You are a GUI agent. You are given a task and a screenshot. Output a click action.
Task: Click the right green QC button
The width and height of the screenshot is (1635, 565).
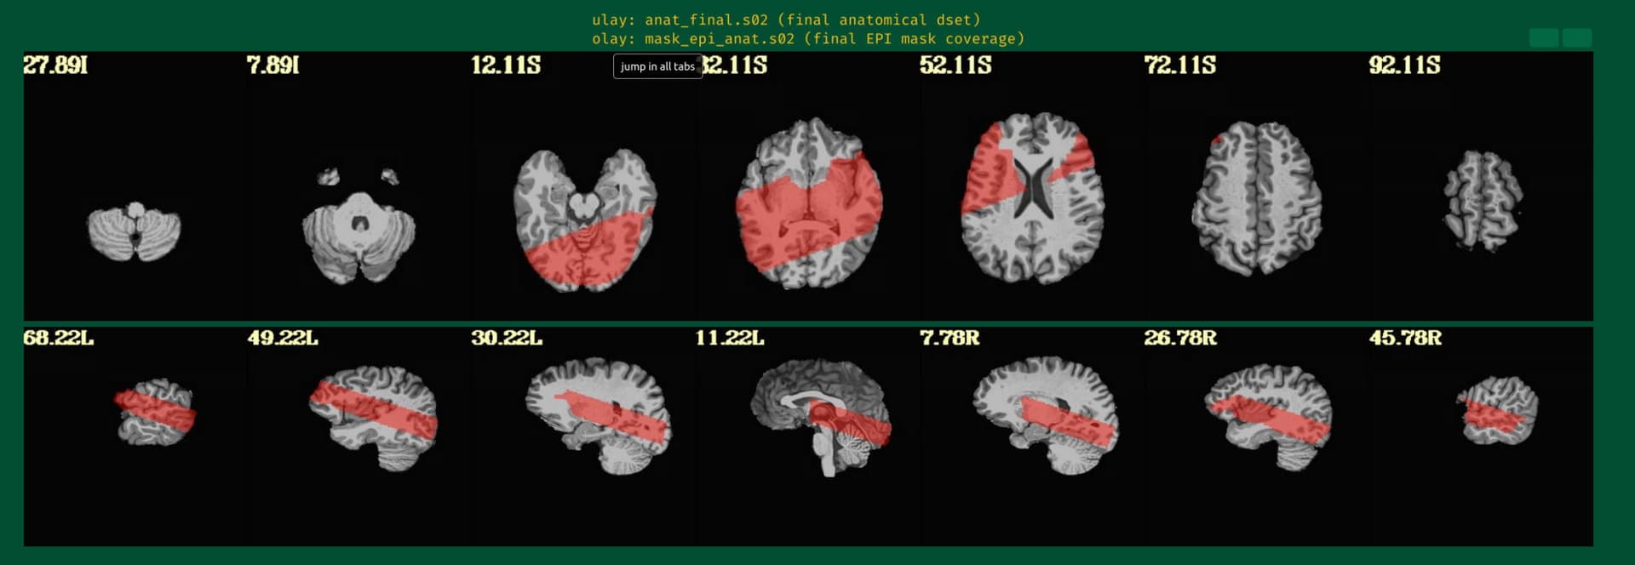point(1576,37)
